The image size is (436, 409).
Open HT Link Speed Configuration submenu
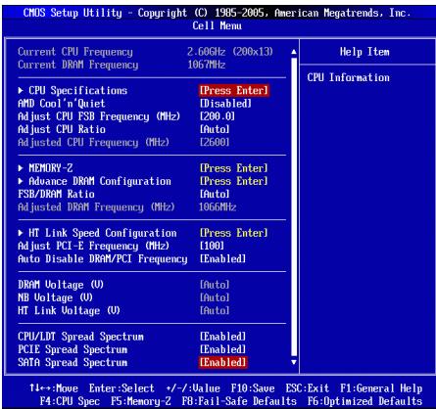97,233
